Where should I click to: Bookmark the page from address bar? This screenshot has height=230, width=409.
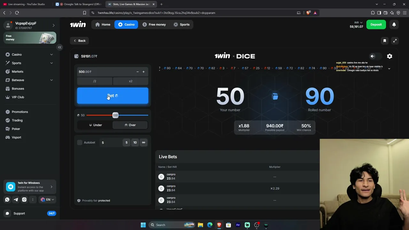tap(84, 13)
